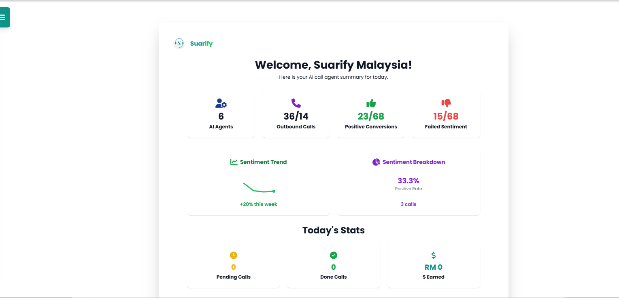Click the Suarify headset logo icon

(179, 44)
